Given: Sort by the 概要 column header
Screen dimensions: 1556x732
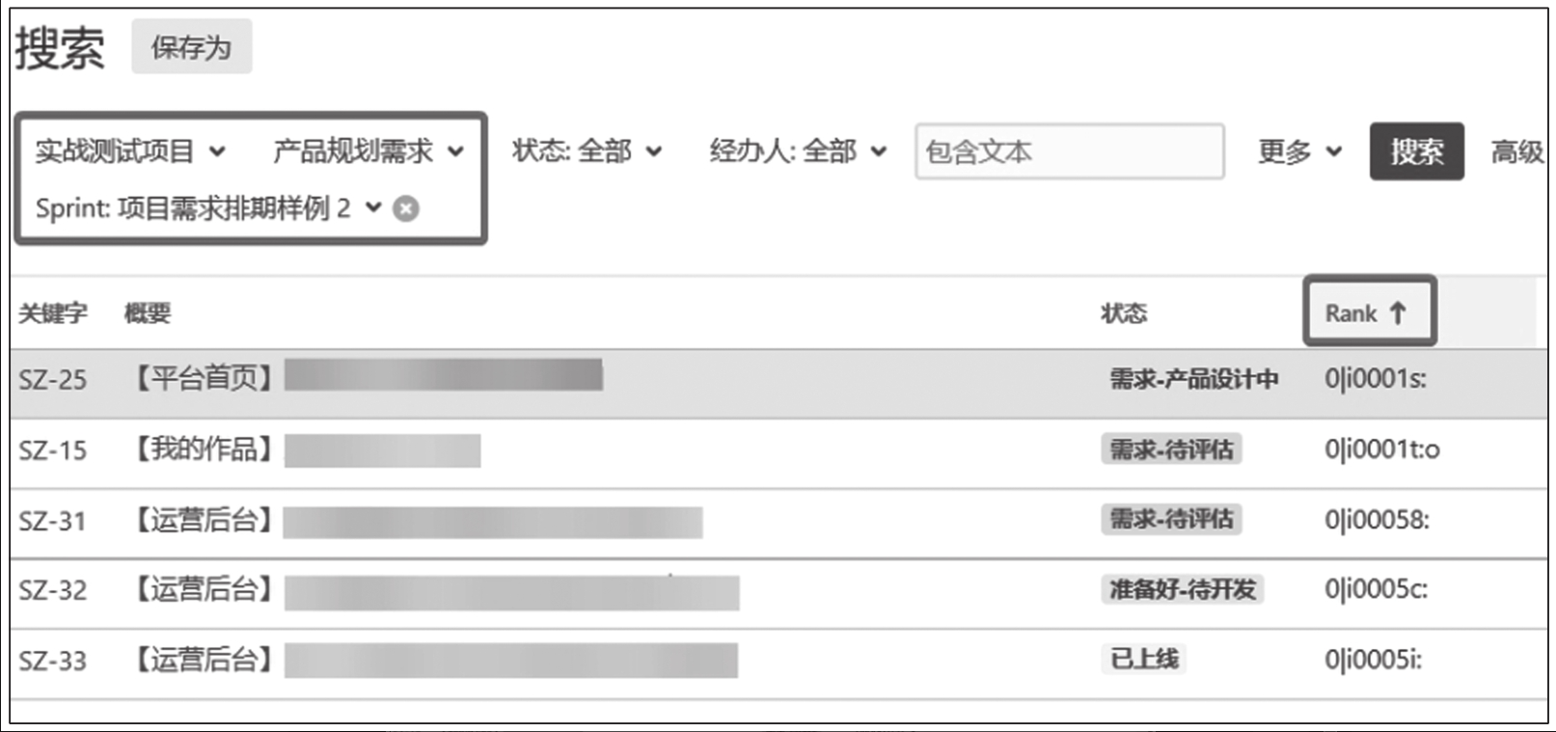Looking at the screenshot, I should tap(148, 313).
